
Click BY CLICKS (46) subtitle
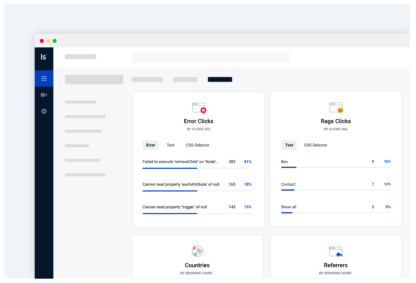[x=336, y=129]
